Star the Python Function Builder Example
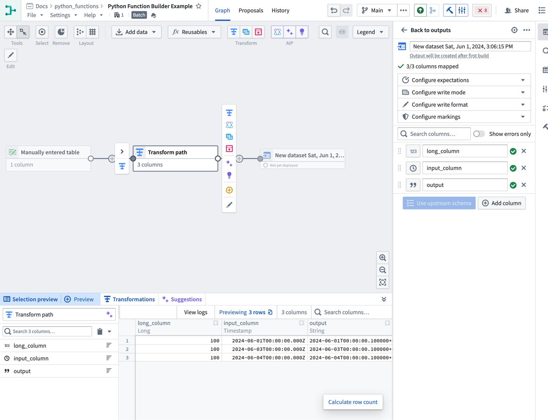 pos(198,6)
